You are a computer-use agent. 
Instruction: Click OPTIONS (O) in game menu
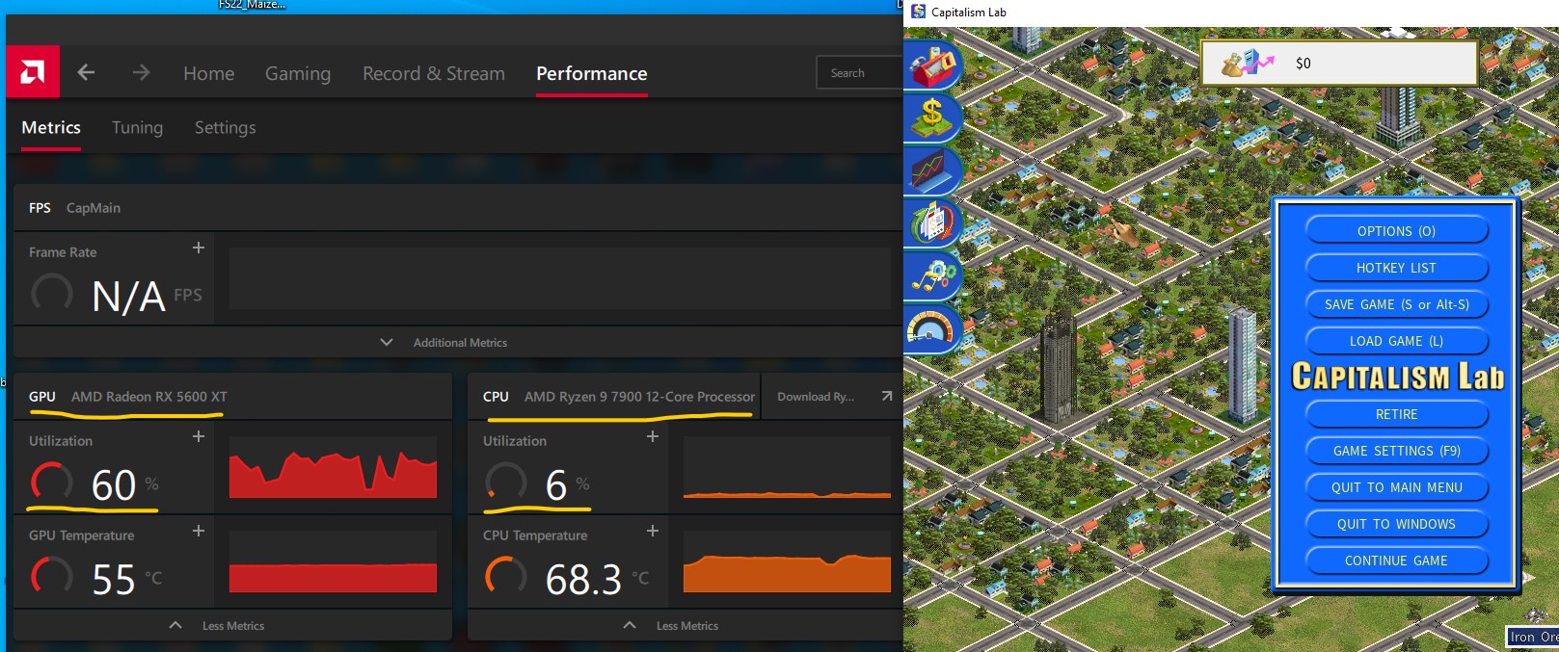pos(1396,231)
